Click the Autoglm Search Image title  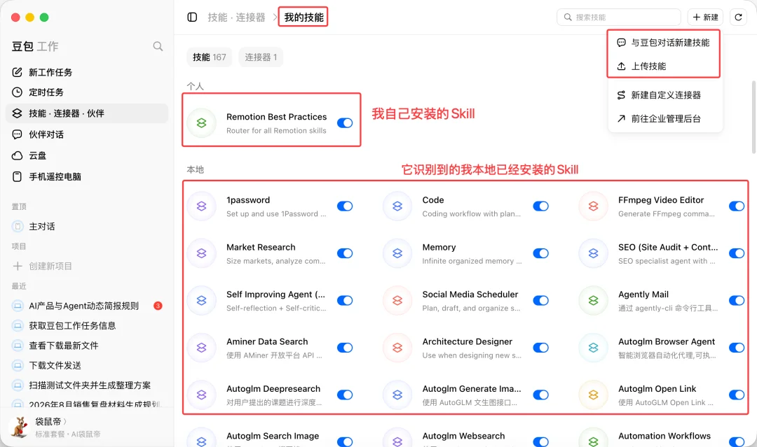[x=273, y=436]
